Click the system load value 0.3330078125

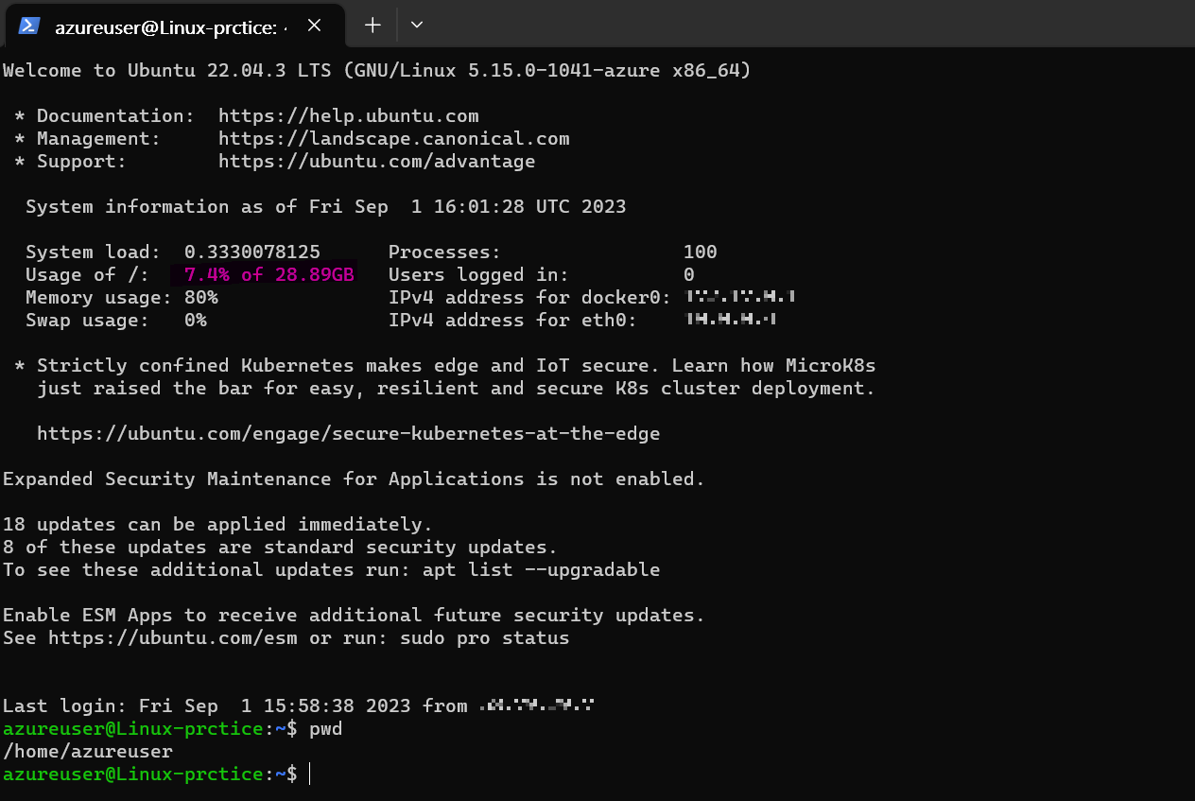click(252, 252)
